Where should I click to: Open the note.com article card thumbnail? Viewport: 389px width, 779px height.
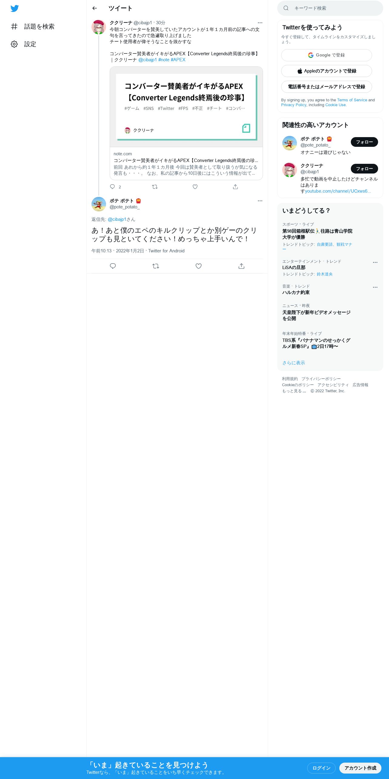[186, 107]
